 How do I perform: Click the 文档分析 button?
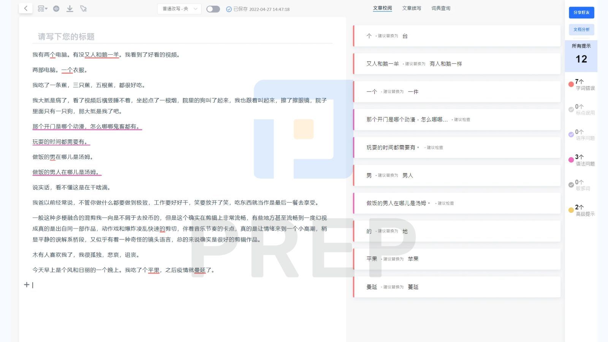pyautogui.click(x=581, y=30)
